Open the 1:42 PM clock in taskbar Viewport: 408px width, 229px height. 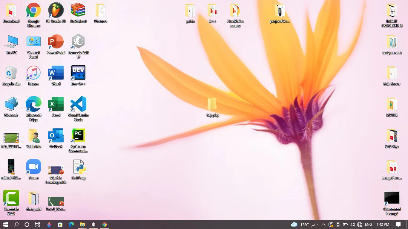tap(383, 225)
